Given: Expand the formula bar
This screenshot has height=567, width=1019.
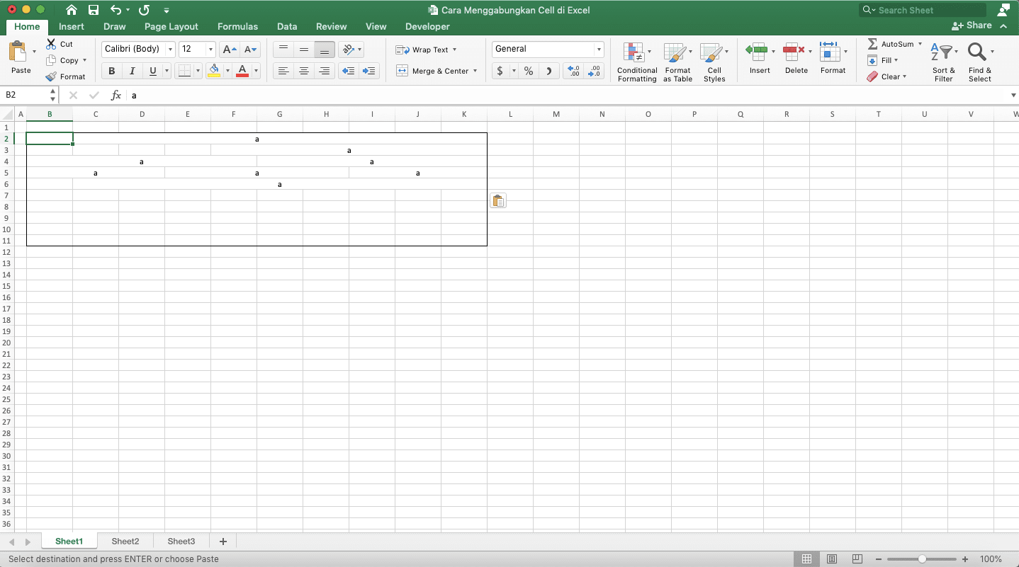Looking at the screenshot, I should (x=1013, y=95).
